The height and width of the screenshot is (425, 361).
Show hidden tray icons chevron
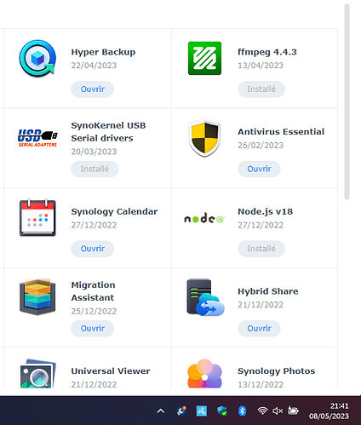161,411
